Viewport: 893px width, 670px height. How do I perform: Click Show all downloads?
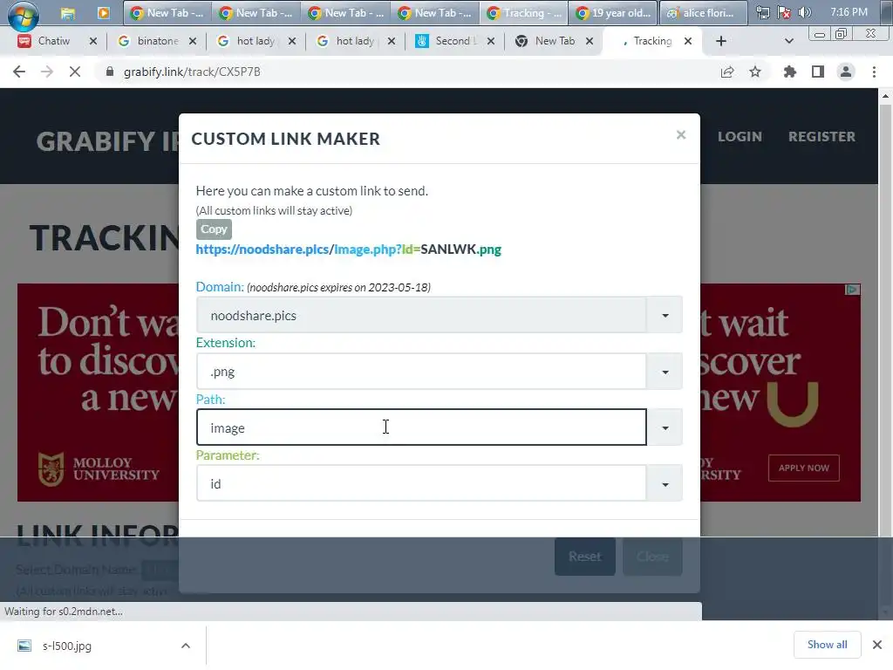tap(827, 645)
